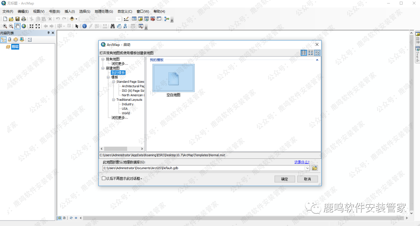Open the red ArcToolbox icon
This screenshot has height=226, width=420.
click(153, 19)
